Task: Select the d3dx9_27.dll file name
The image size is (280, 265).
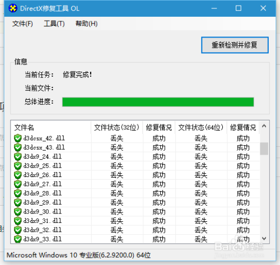Action: pos(43,184)
